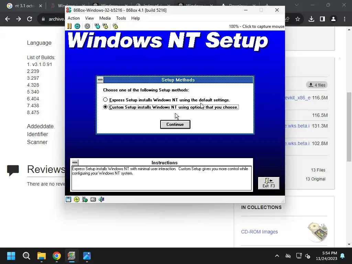352x264 pixels.
Task: Click the browser page vertical scrollbar thumb
Action: (349, 127)
